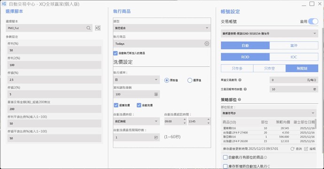
Task: Click the account panel vertical scrollbar
Action: tap(323, 91)
